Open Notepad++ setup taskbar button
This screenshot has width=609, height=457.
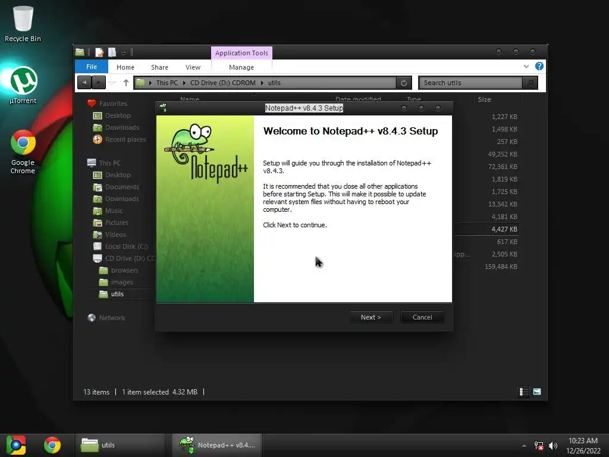pyautogui.click(x=216, y=445)
